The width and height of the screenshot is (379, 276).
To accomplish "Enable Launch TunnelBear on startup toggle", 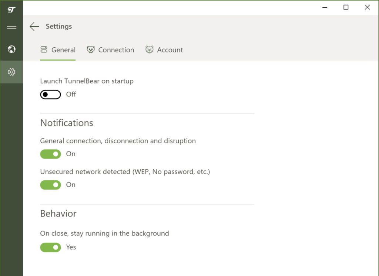I will [x=50, y=95].
